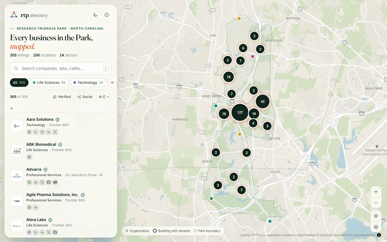Open the A–Z sort dropdown
Image resolution: width=387 pixels, height=242 pixels.
[x=104, y=97]
